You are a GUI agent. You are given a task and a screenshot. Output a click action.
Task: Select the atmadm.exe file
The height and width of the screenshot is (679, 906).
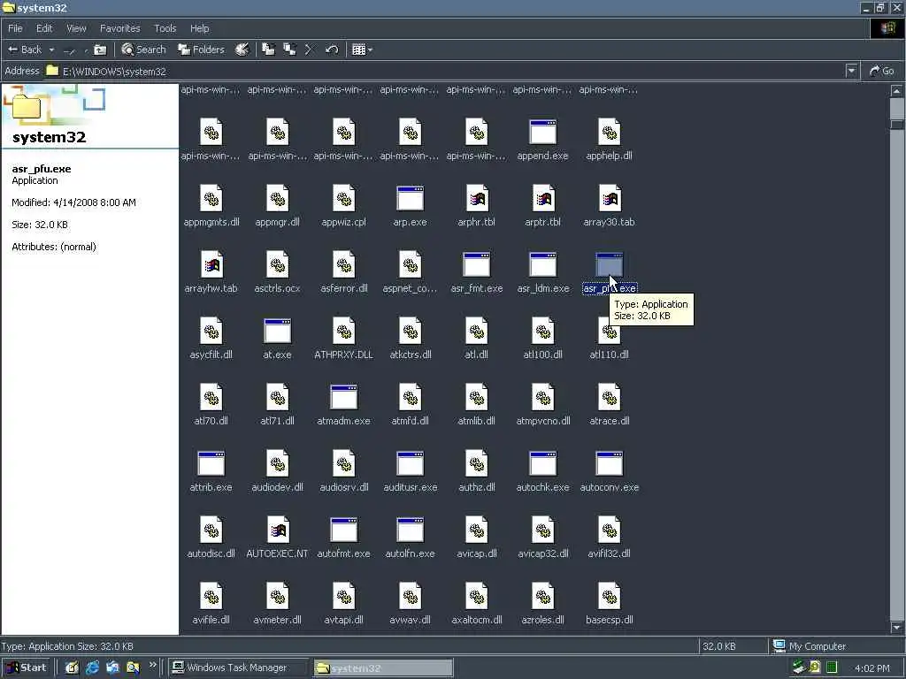pos(344,405)
